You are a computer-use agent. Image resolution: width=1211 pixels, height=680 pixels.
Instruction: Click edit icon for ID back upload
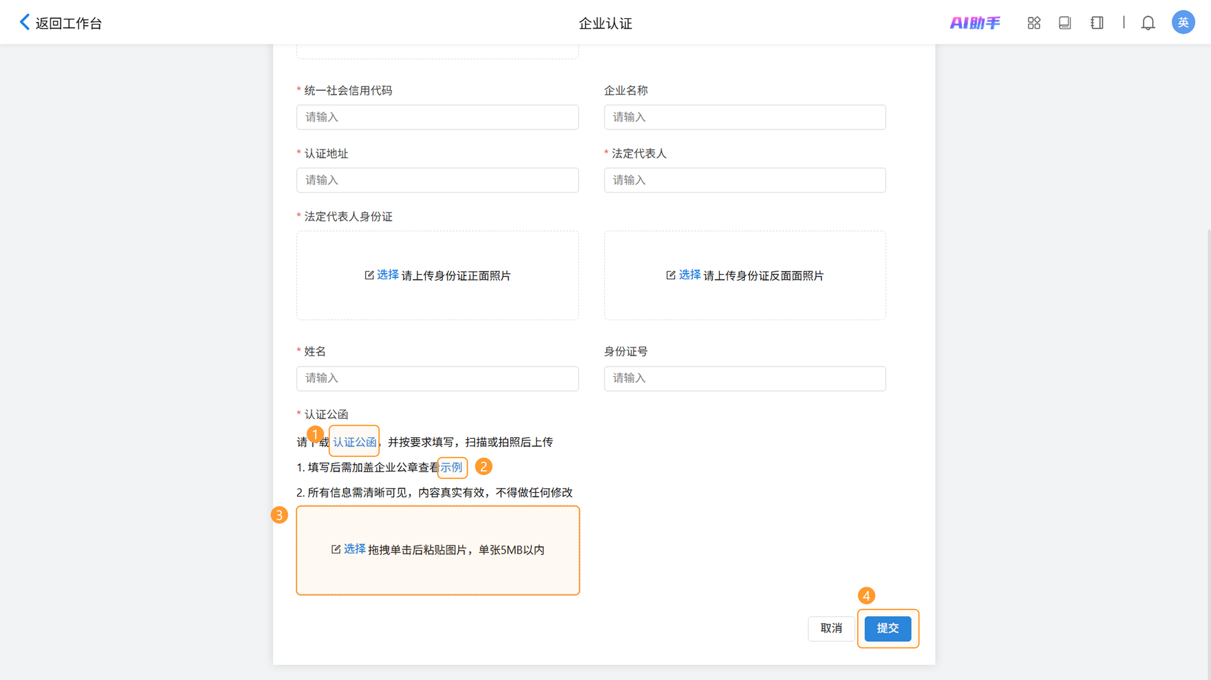[x=671, y=275]
